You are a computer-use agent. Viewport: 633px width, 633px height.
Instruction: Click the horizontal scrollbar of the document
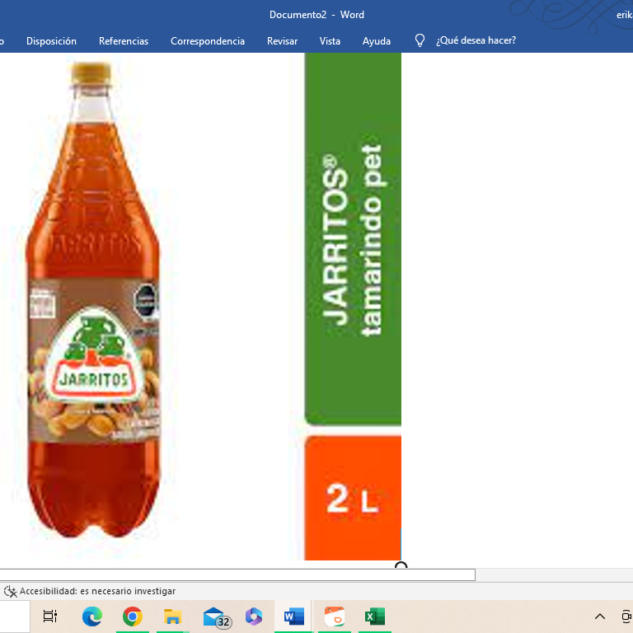point(237,574)
